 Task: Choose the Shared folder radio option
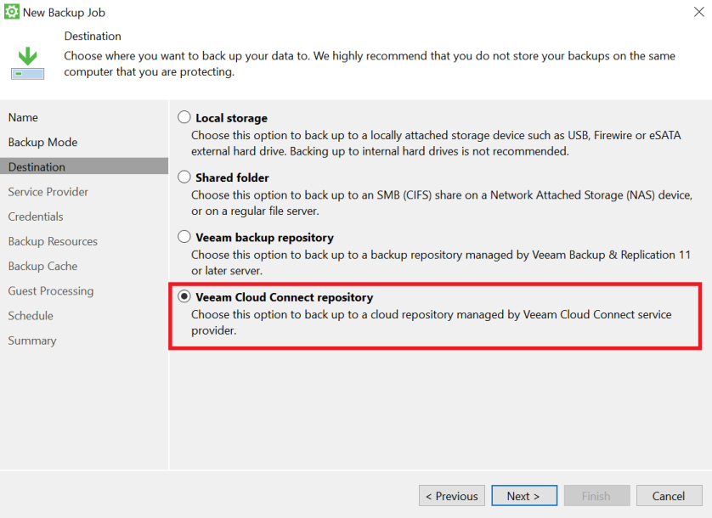click(184, 177)
